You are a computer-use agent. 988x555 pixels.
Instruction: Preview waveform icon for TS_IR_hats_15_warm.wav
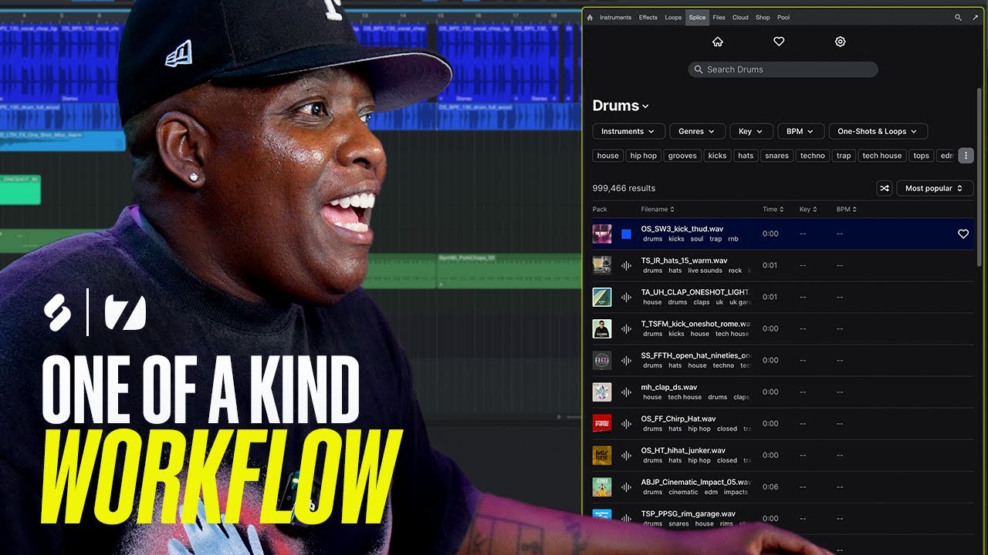[x=626, y=265]
